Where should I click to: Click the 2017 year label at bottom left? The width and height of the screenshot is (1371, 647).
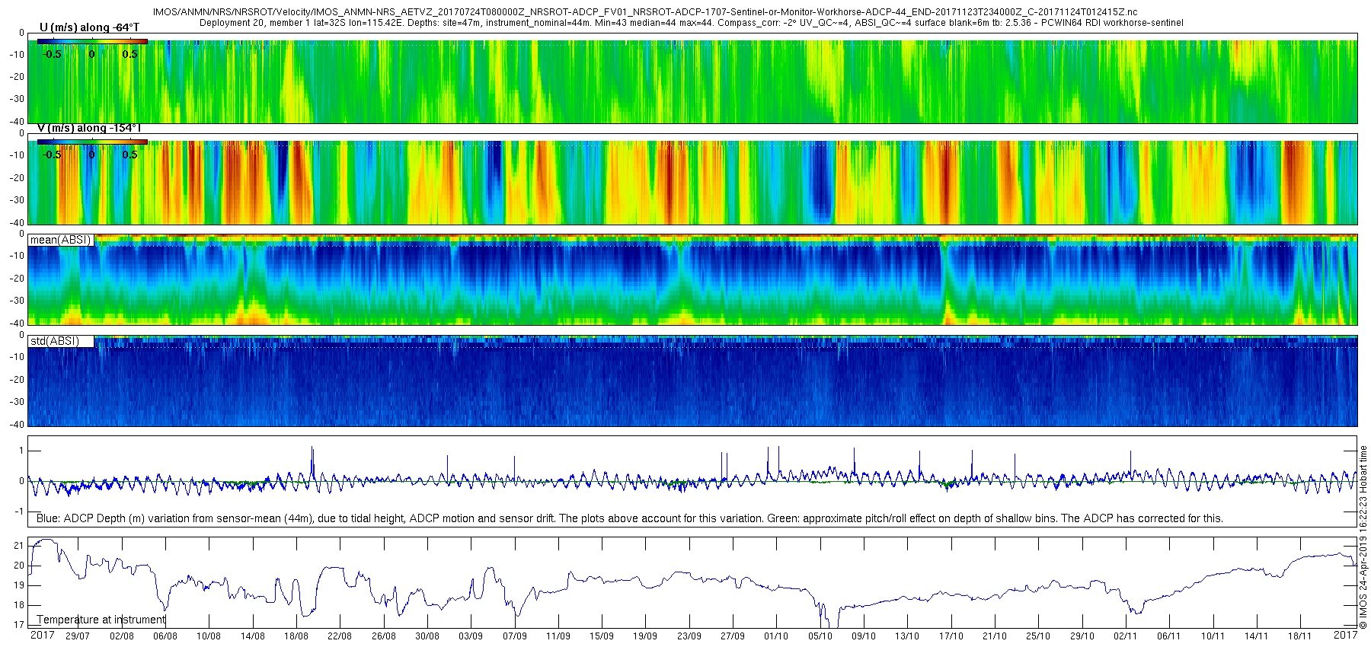[x=42, y=635]
